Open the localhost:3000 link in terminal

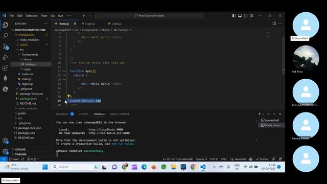click(x=106, y=129)
